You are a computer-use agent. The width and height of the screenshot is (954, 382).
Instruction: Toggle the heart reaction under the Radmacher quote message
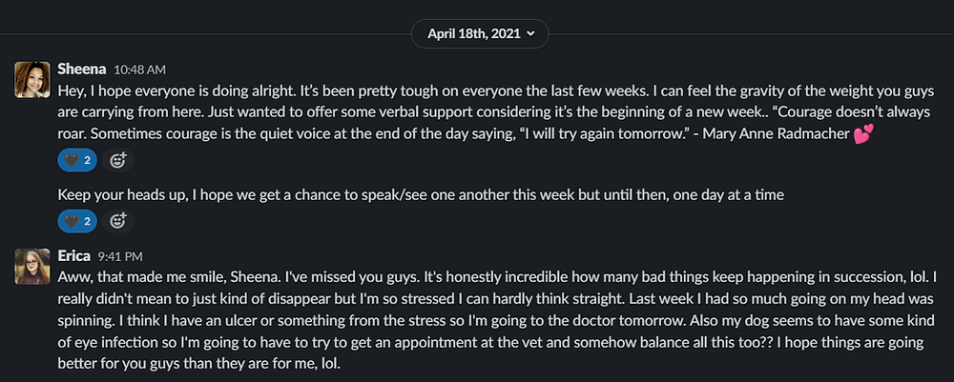pos(77,160)
